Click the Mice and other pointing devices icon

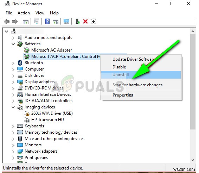(20, 139)
